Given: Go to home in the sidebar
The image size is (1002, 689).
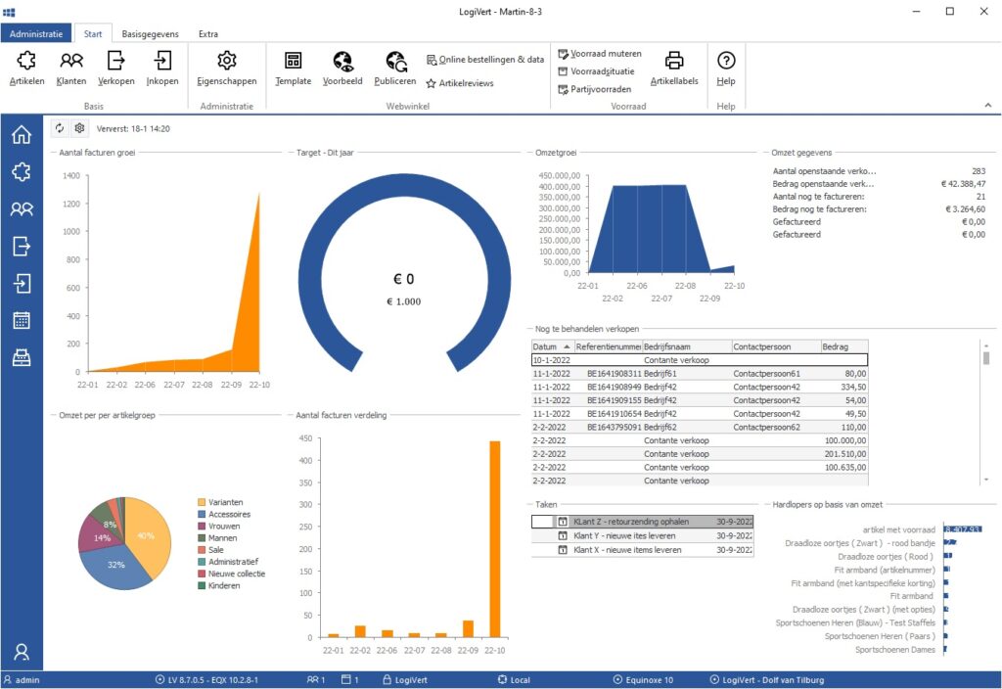Looking at the screenshot, I should (x=22, y=135).
